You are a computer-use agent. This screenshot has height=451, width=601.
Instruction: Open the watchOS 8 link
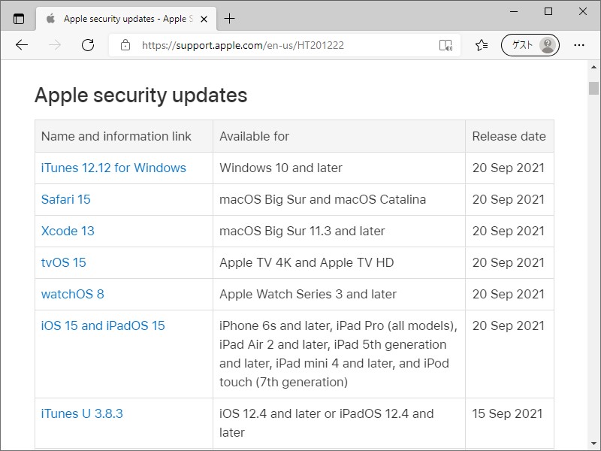(x=73, y=294)
